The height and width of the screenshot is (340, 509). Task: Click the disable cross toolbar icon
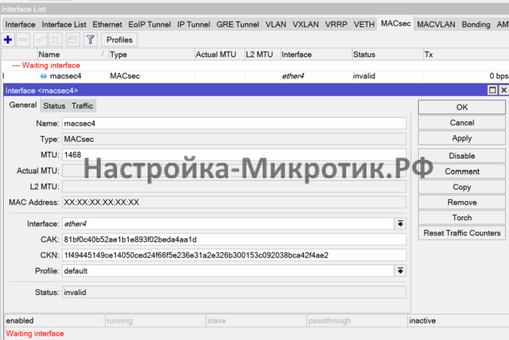pos(55,40)
